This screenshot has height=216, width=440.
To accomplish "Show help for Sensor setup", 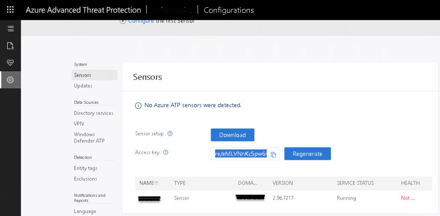I will (170, 134).
